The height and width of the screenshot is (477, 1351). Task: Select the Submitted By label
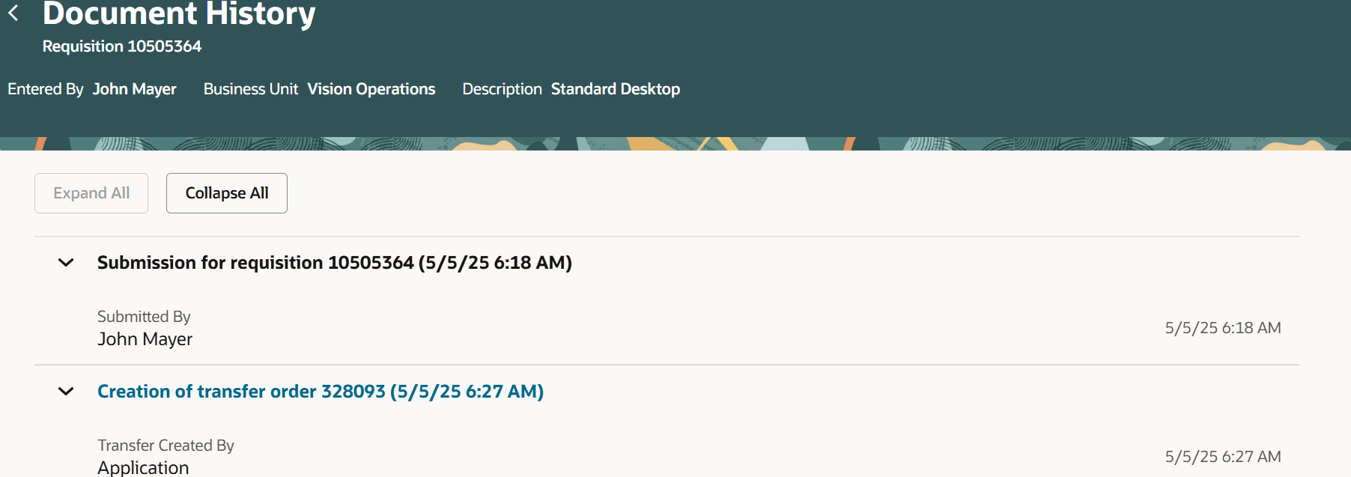click(144, 317)
